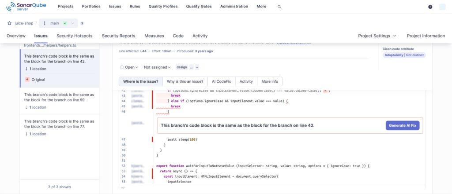Expand the main branch selector
The height and width of the screenshot is (194, 452).
(x=58, y=23)
